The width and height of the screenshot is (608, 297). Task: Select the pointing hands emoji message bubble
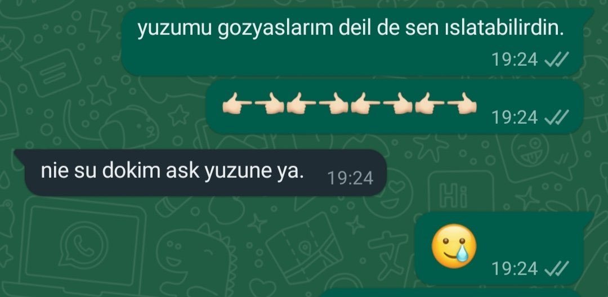[394, 107]
